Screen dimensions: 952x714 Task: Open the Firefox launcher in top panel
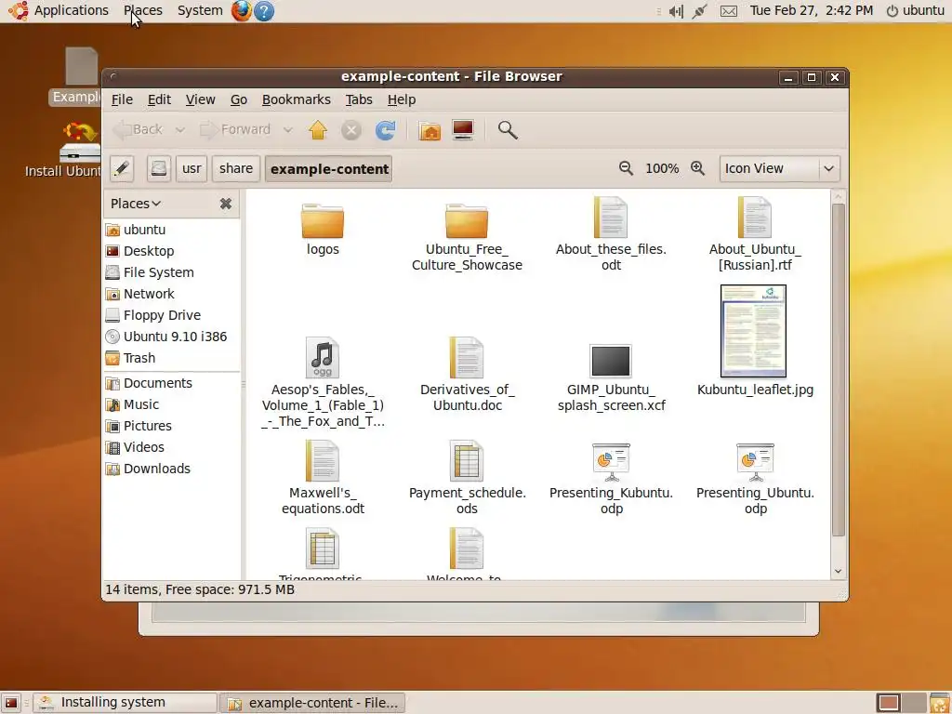[241, 11]
